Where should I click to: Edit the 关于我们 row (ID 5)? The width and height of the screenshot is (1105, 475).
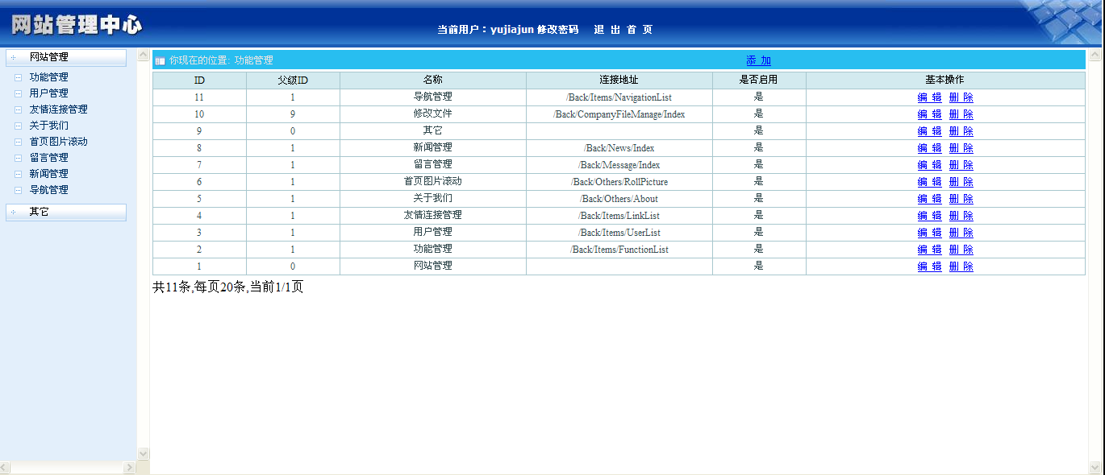[929, 199]
